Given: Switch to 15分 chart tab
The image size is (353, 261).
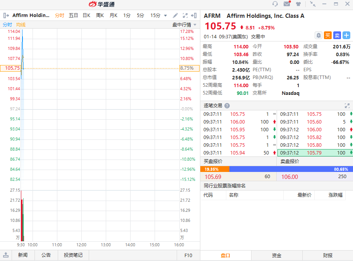Looking at the screenshot, I should (155, 15).
